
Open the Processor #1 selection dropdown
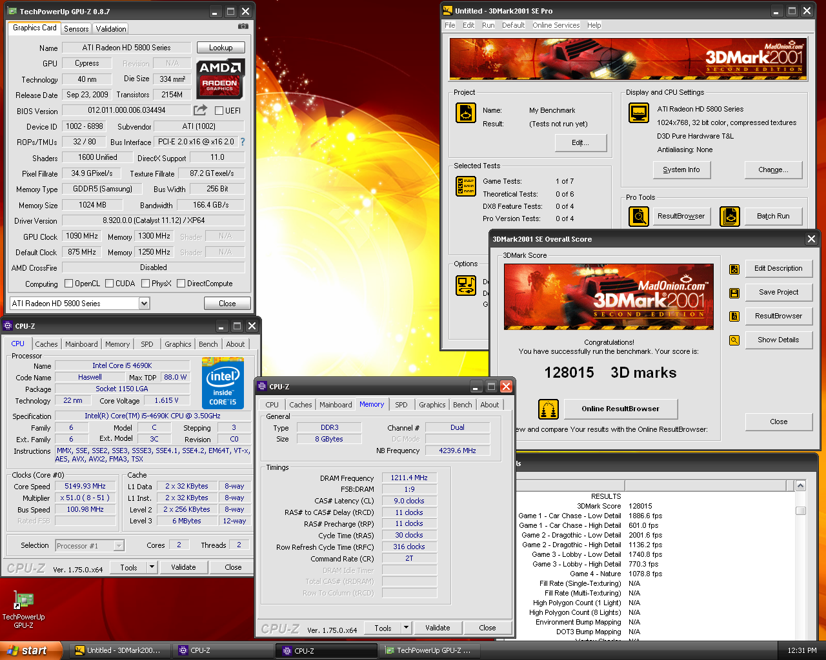(119, 546)
